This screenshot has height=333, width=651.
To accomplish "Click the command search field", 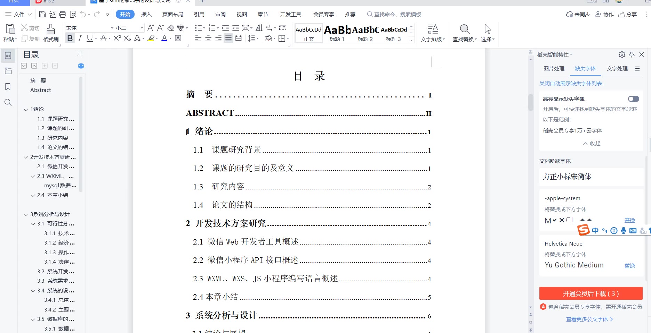I will (394, 14).
